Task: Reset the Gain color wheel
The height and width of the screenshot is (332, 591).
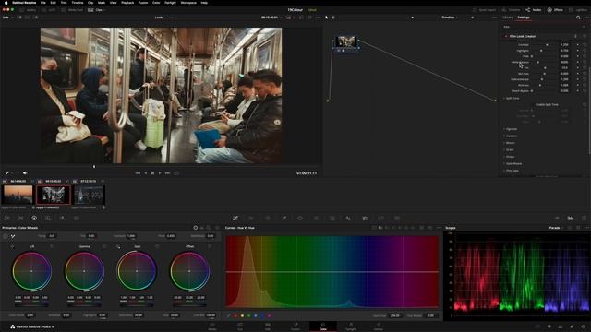Action: [x=157, y=246]
